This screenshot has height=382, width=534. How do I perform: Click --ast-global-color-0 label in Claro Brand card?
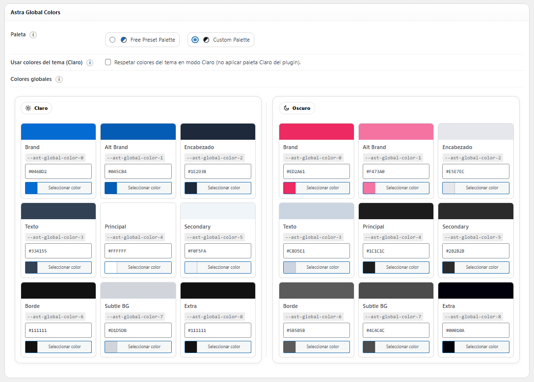tap(55, 158)
